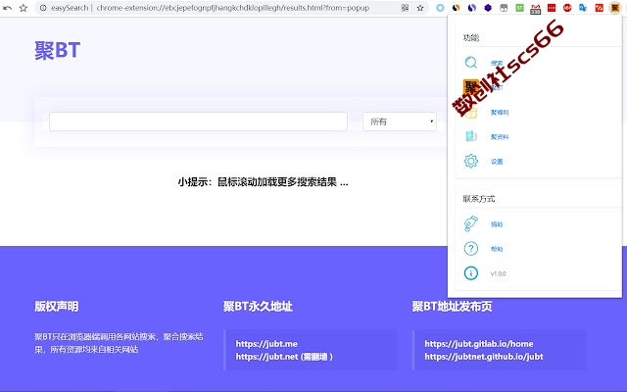Bookmark this page with the address bar star
The width and height of the screenshot is (627, 392).
(420, 8)
